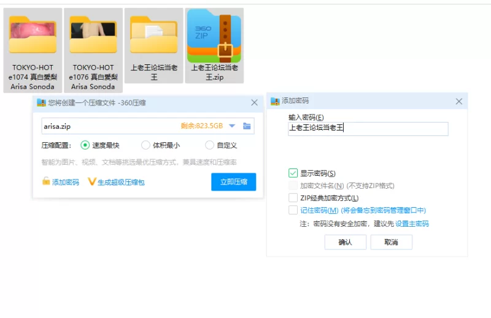Close the 360压缩 create archive dialog
The image size is (491, 318).
pos(254,102)
